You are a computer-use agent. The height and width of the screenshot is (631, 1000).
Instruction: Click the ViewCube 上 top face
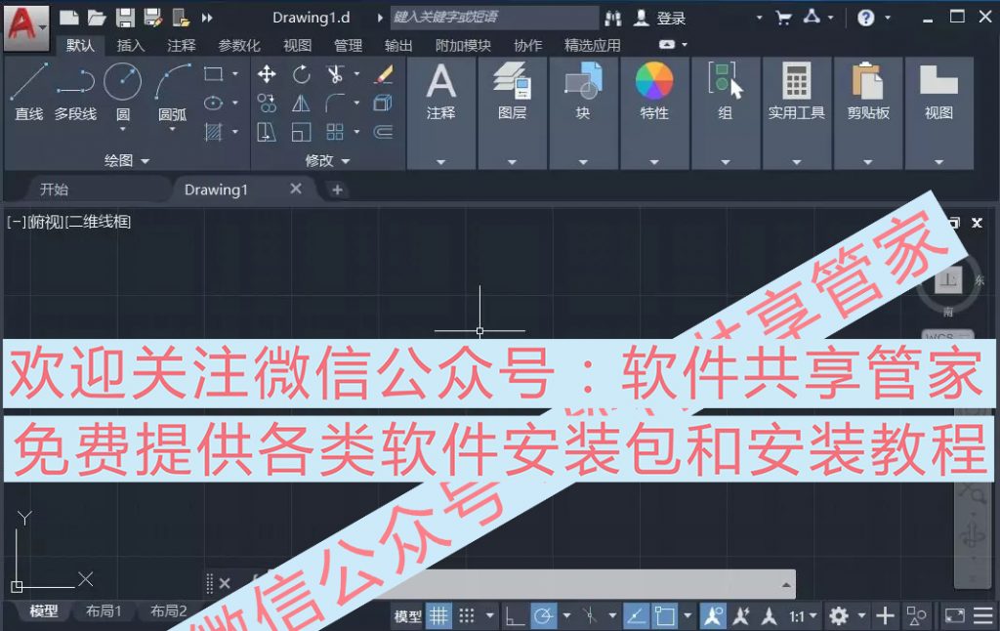pos(947,280)
